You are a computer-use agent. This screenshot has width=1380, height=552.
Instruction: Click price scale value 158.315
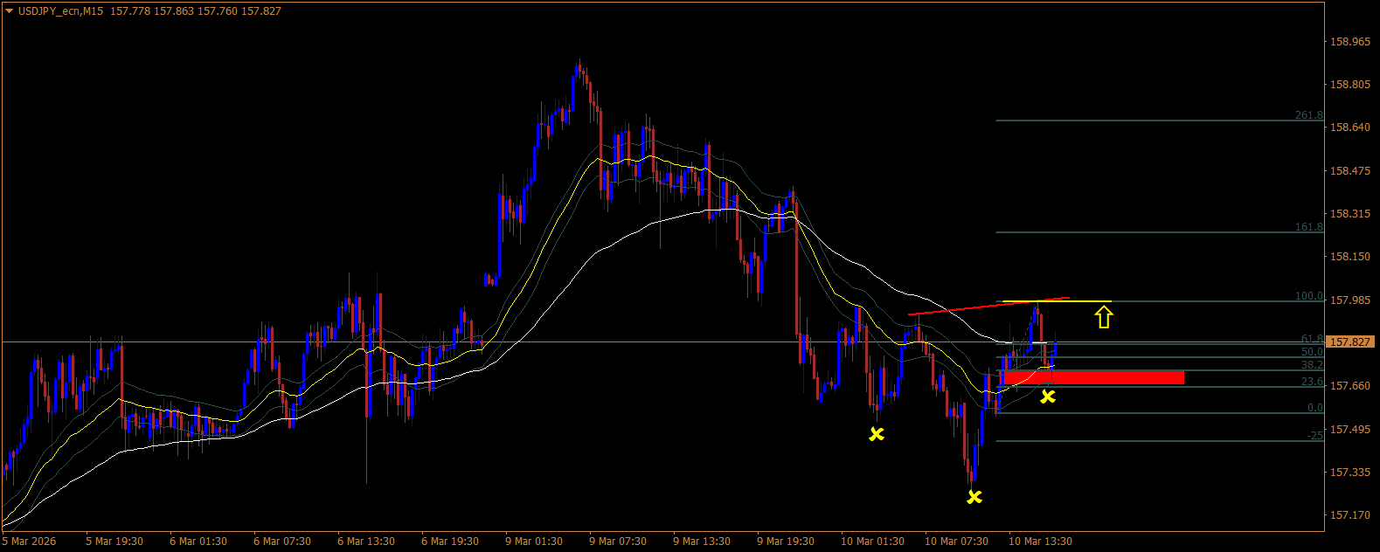(x=1349, y=214)
